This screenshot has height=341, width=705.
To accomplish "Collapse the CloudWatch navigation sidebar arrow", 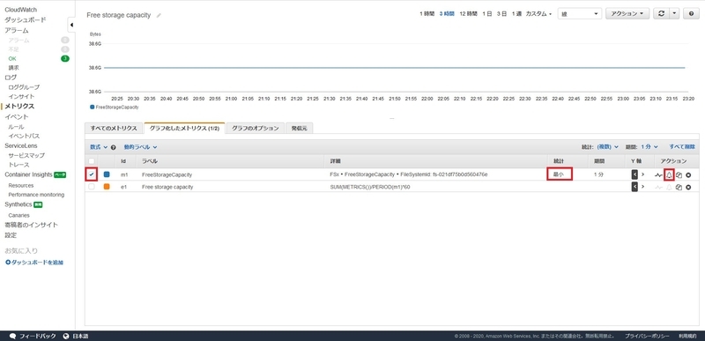I will point(71,26).
